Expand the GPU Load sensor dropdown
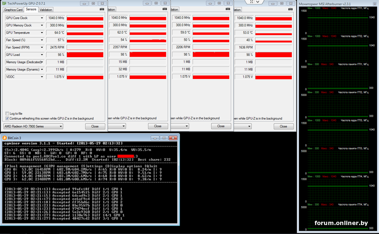 click(x=42, y=55)
